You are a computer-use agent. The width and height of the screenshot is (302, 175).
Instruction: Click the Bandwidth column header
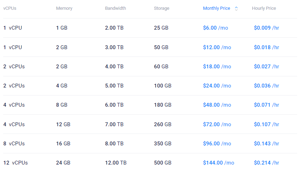[x=115, y=8]
